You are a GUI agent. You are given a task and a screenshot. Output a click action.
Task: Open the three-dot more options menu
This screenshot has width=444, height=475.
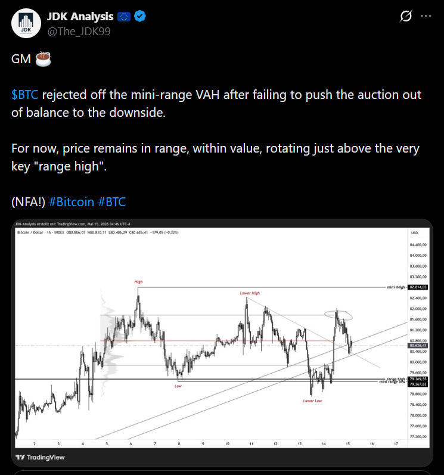click(426, 16)
